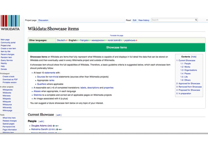Click the link icon after Mahatma Gandhi
The width and height of the screenshot is (208, 148).
[60, 129]
